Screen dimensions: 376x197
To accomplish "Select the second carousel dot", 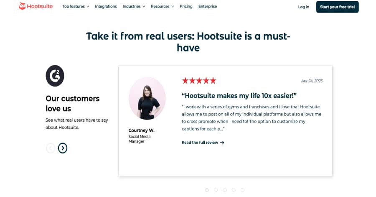I will [x=216, y=190].
